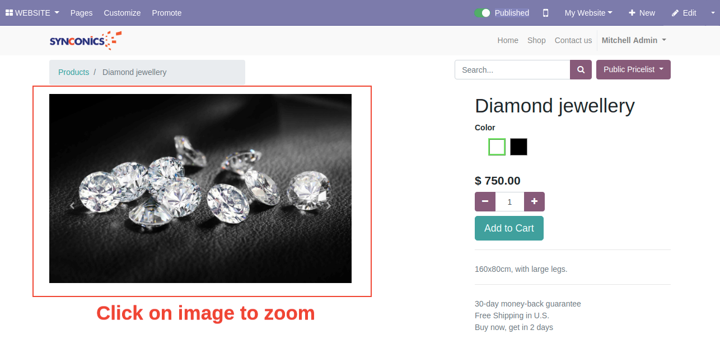The height and width of the screenshot is (358, 720).
Task: Expand the Public Pricelist dropdown
Action: pyautogui.click(x=633, y=70)
